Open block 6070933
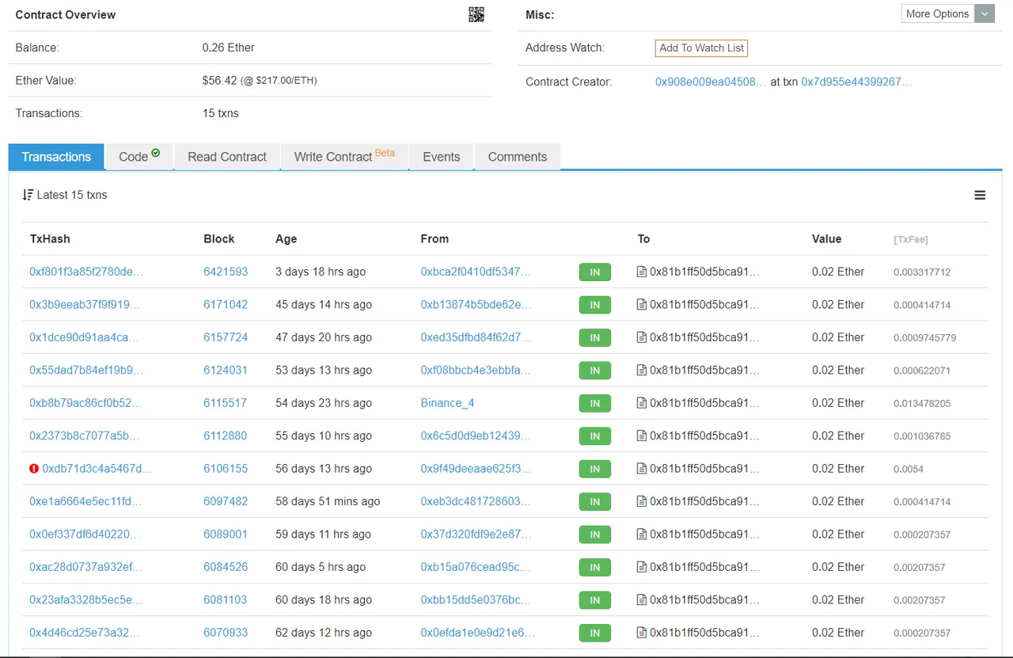The image size is (1013, 658). pyautogui.click(x=226, y=633)
